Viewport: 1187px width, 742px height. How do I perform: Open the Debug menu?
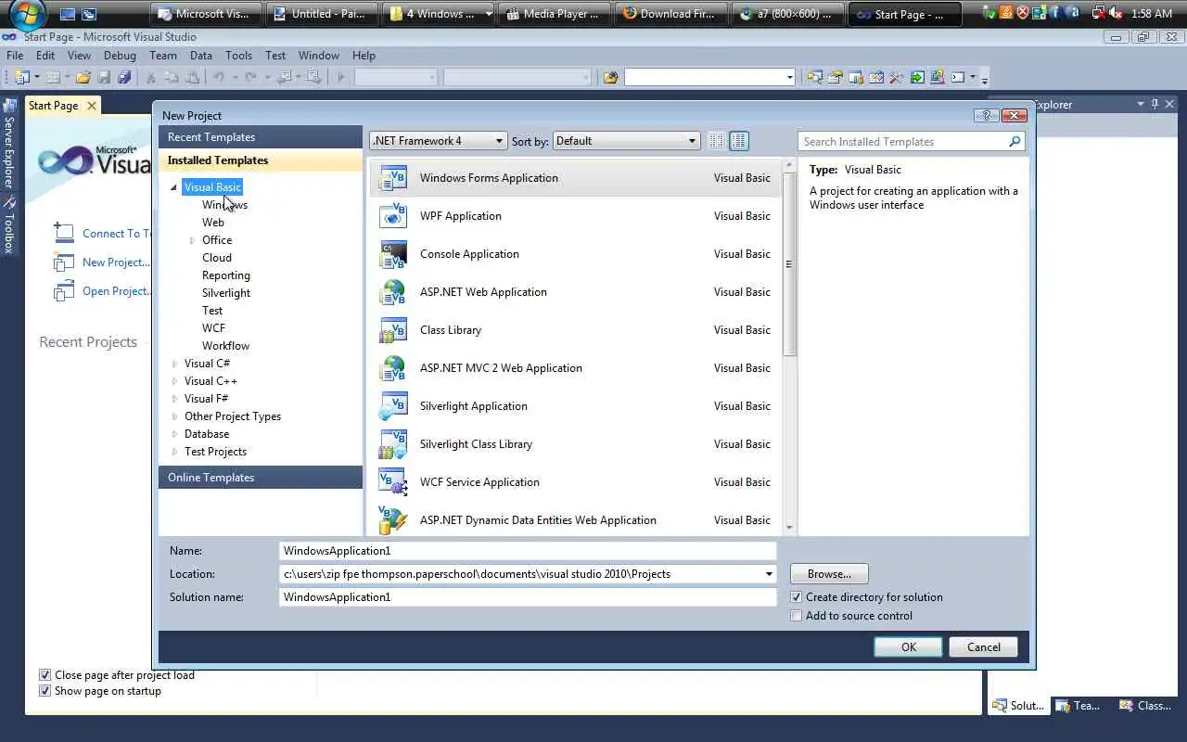tap(120, 56)
